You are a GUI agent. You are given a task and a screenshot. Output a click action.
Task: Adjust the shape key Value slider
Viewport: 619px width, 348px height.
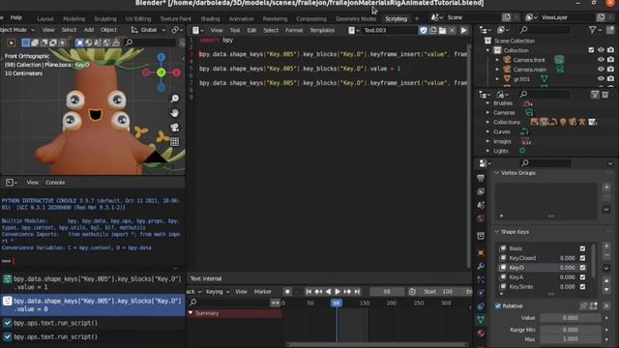pyautogui.click(x=570, y=318)
